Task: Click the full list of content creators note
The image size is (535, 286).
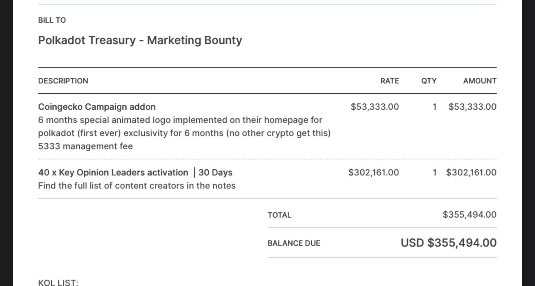Action: [137, 186]
